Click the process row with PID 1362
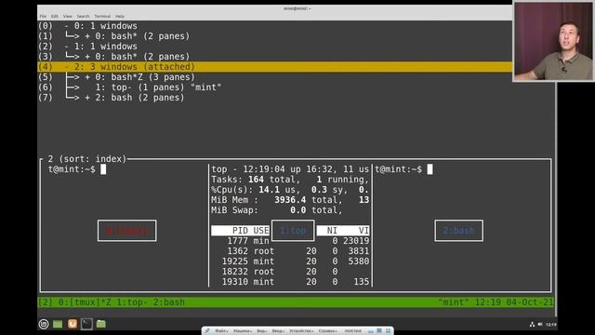 point(290,251)
